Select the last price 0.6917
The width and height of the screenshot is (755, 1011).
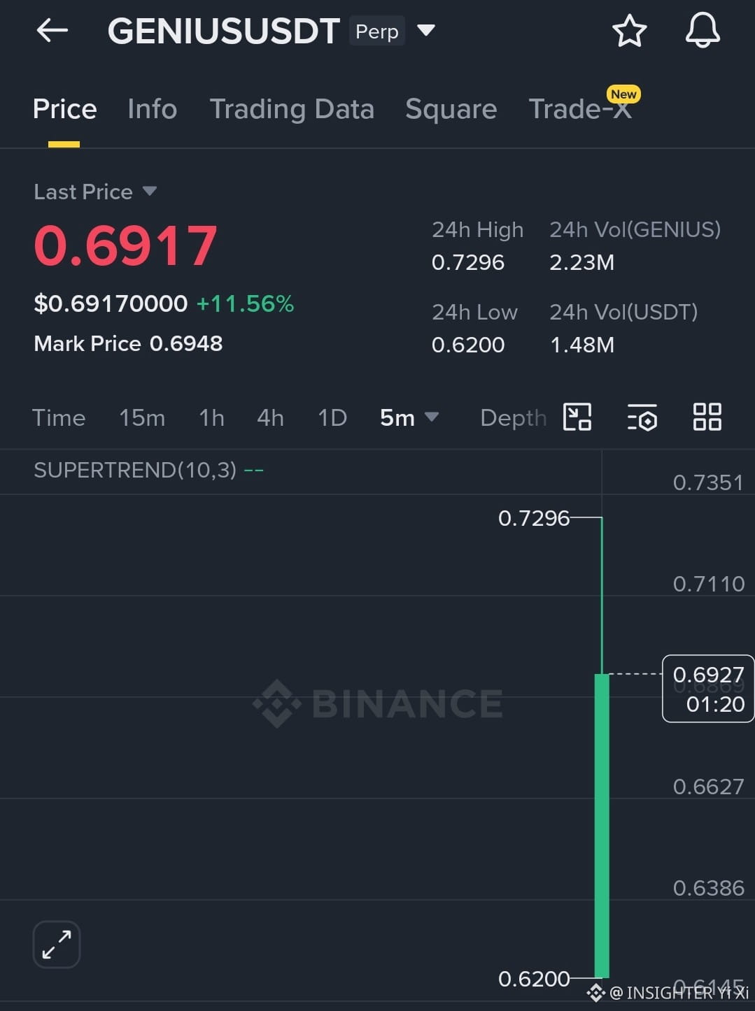pos(125,245)
